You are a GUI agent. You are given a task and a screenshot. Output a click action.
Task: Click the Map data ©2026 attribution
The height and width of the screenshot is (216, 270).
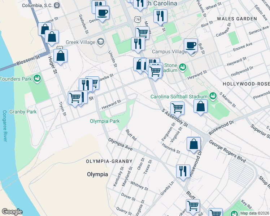click(254, 213)
